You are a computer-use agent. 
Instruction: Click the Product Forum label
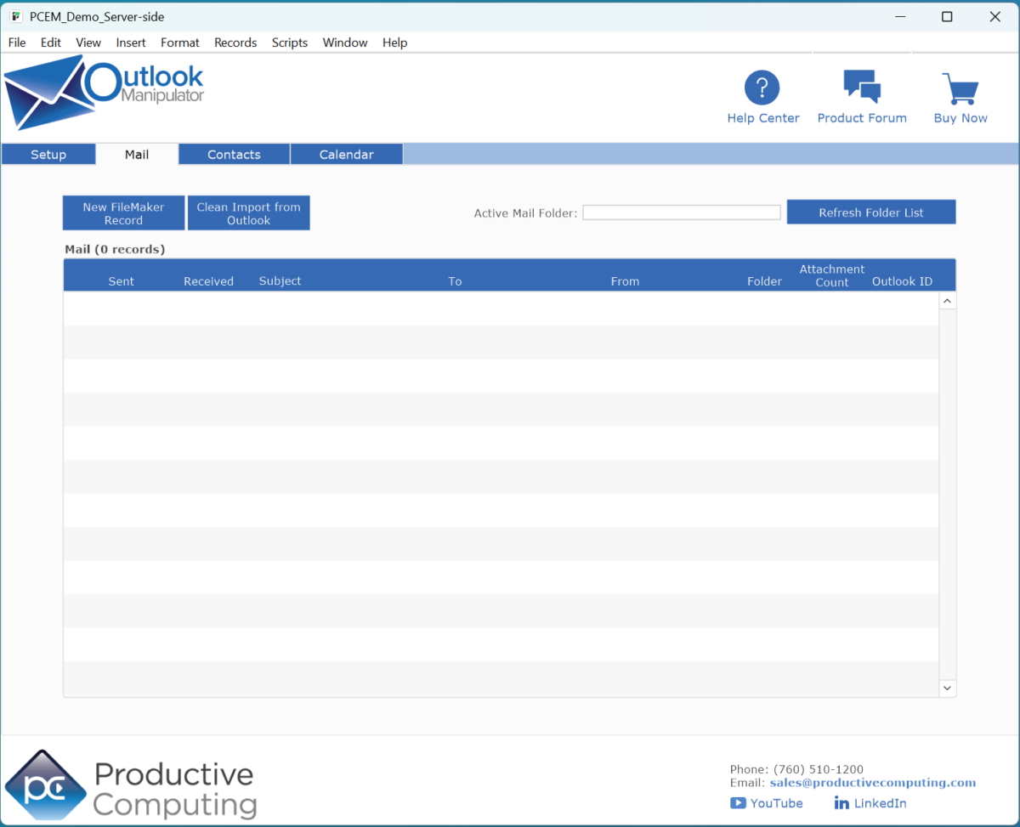(x=862, y=118)
